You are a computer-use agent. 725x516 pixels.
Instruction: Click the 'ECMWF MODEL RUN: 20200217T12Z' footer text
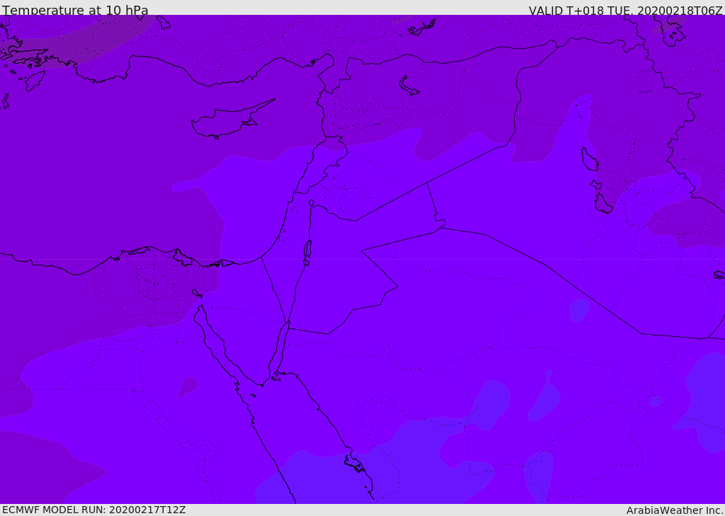pyautogui.click(x=94, y=510)
